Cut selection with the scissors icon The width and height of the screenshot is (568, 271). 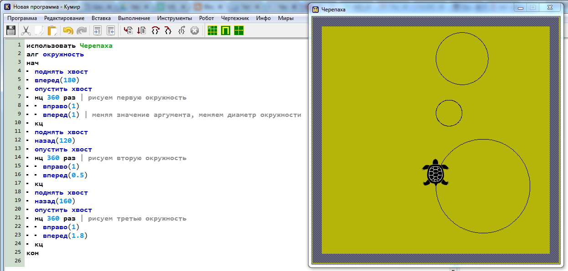[x=26, y=30]
